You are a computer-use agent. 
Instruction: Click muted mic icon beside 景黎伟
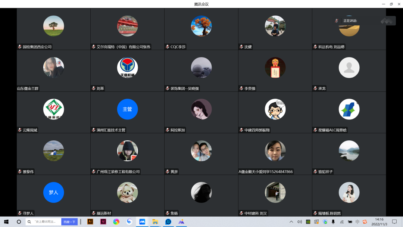[x=19, y=172]
